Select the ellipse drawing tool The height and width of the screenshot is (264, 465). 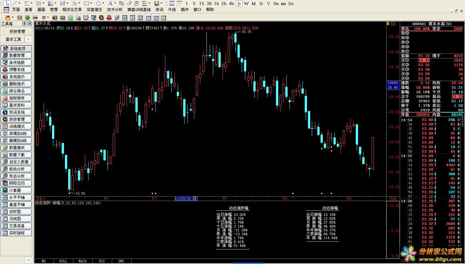coord(99,4)
